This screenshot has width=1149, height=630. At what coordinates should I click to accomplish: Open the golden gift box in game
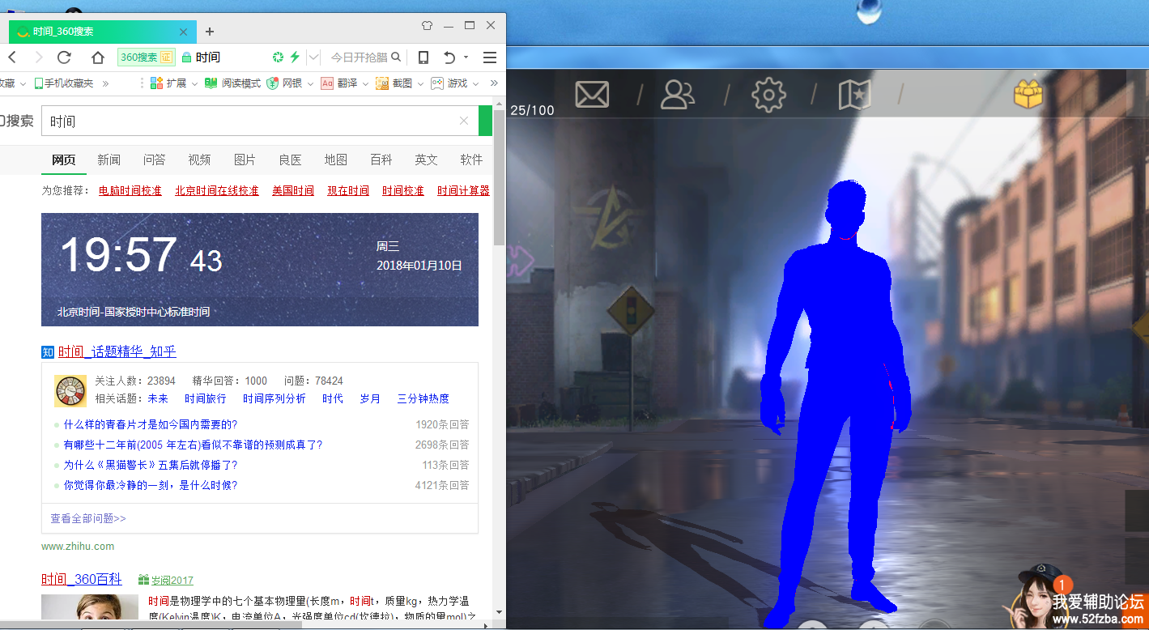(1028, 94)
